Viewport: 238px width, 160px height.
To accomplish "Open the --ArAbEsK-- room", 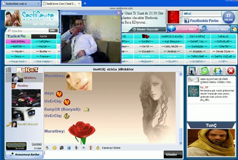I will (x=197, y=61).
